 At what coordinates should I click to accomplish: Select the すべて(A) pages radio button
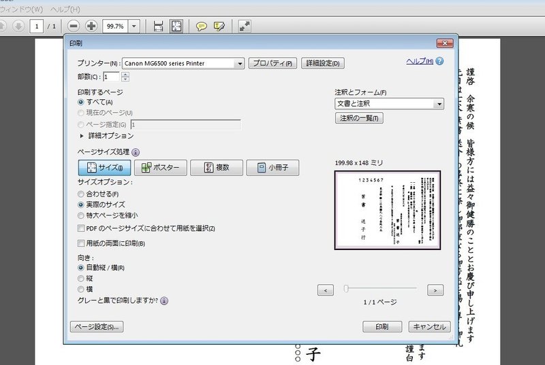tap(81, 102)
